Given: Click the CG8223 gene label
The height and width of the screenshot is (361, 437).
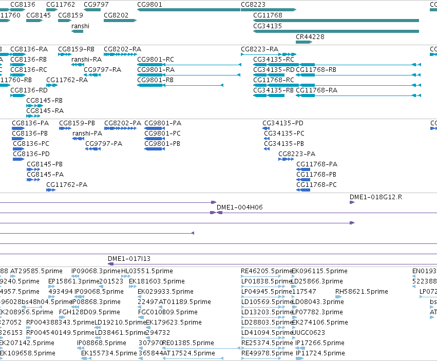Looking at the screenshot, I should coord(253,5).
